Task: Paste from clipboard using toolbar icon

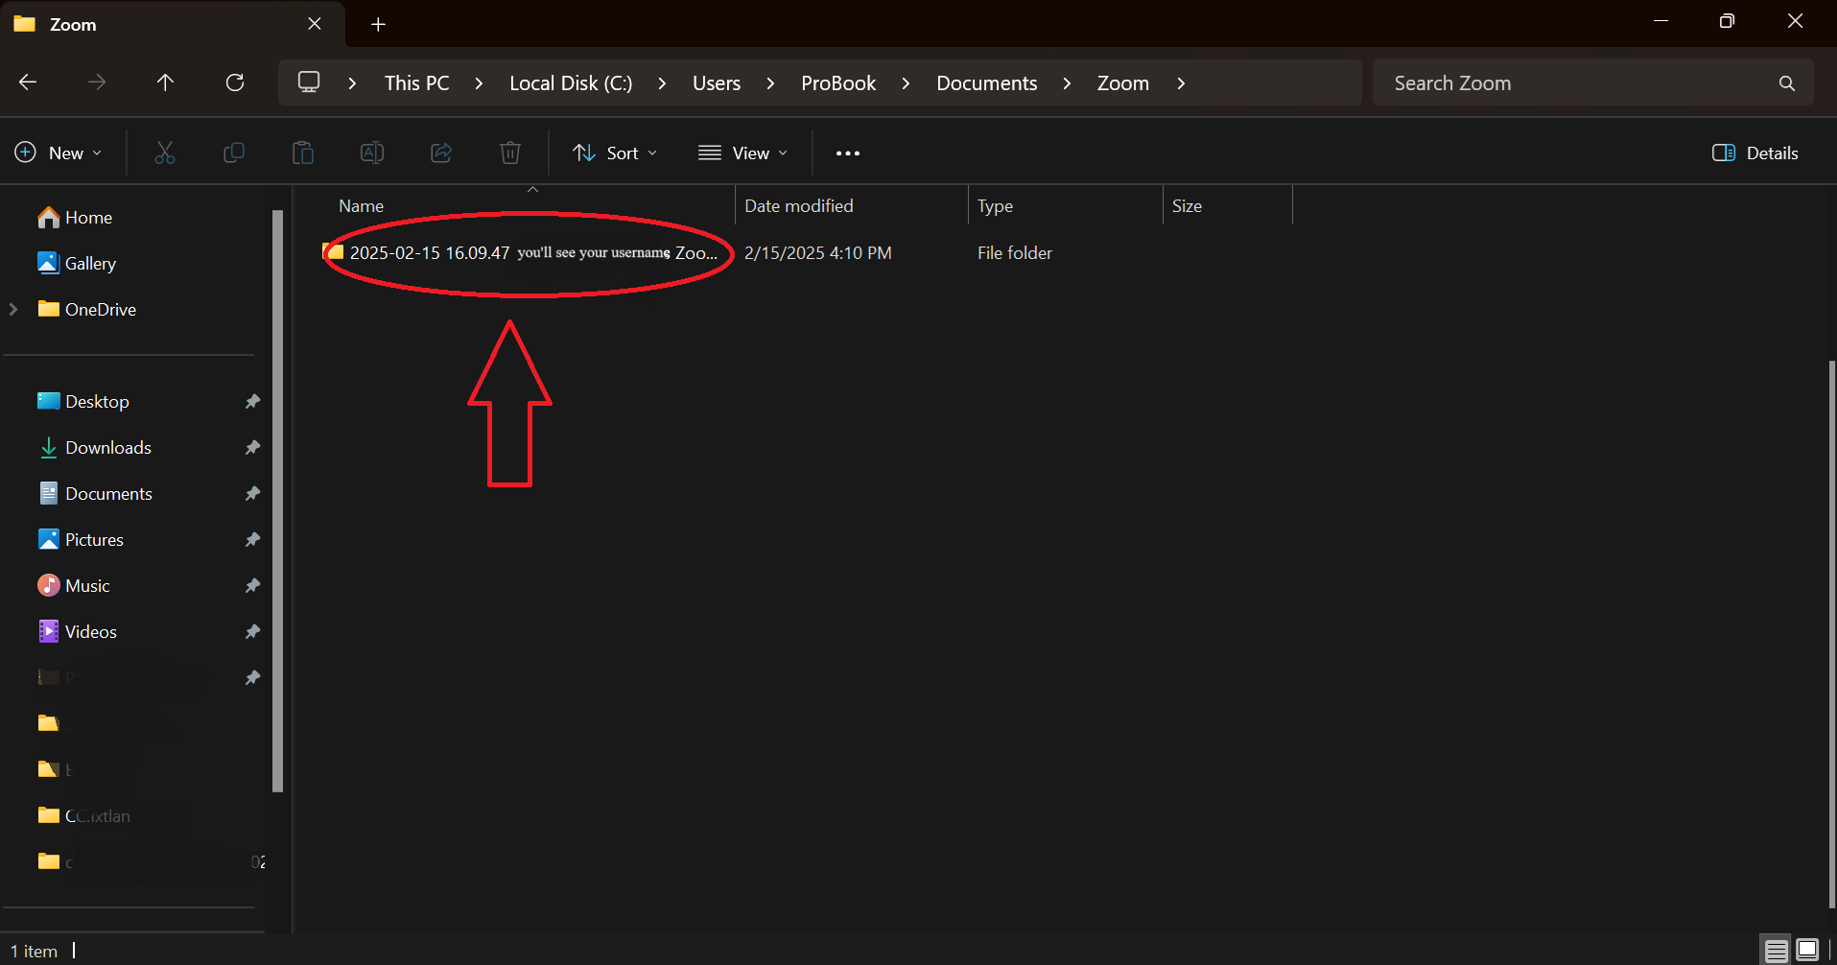Action: click(302, 153)
